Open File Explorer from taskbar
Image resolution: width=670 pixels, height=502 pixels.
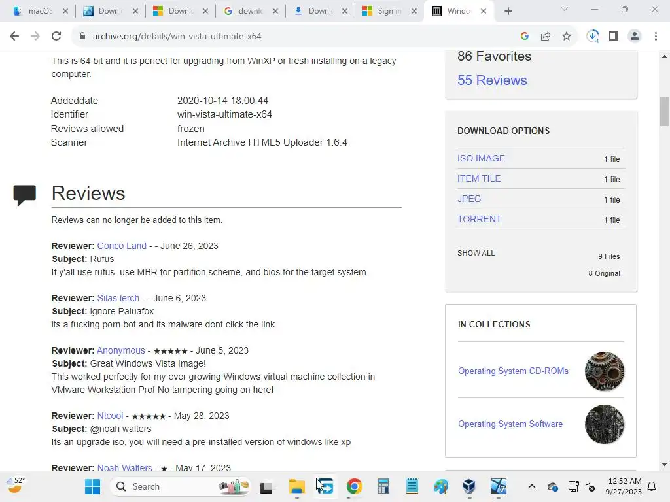296,486
